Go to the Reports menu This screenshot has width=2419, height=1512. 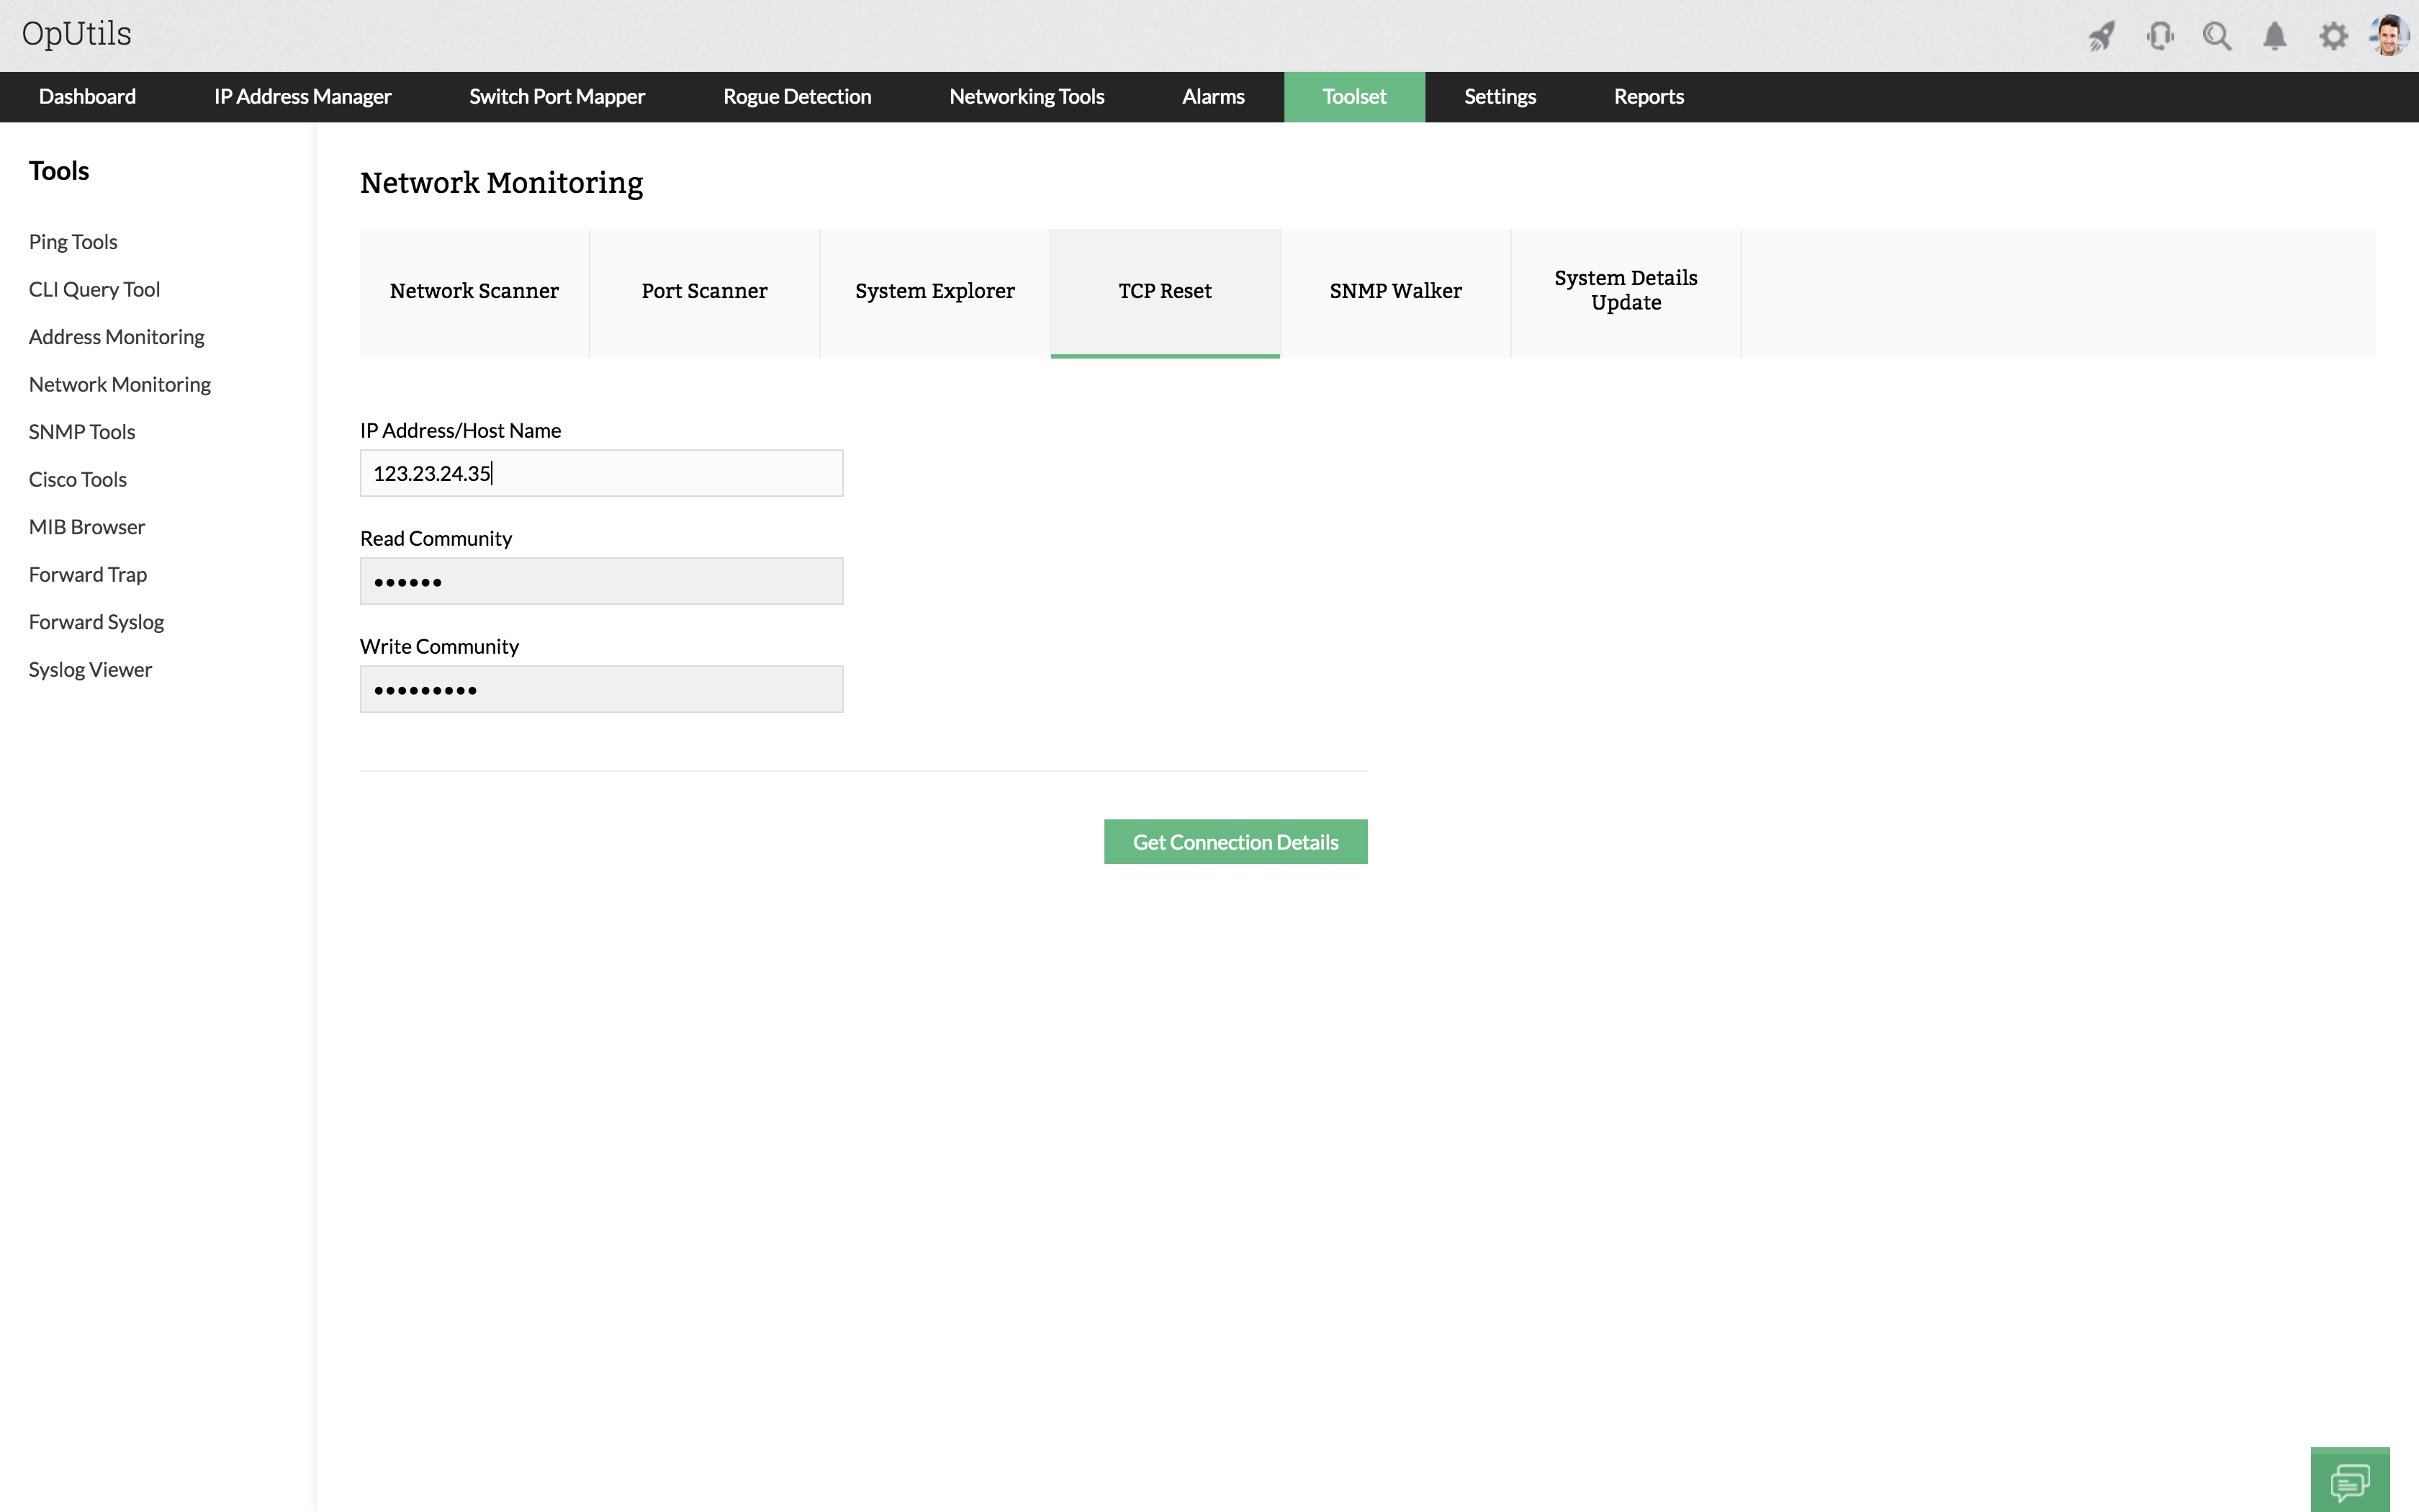pyautogui.click(x=1649, y=97)
